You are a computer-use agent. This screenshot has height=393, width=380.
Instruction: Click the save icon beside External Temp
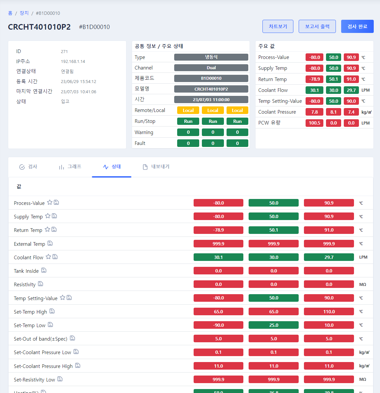tap(50, 243)
